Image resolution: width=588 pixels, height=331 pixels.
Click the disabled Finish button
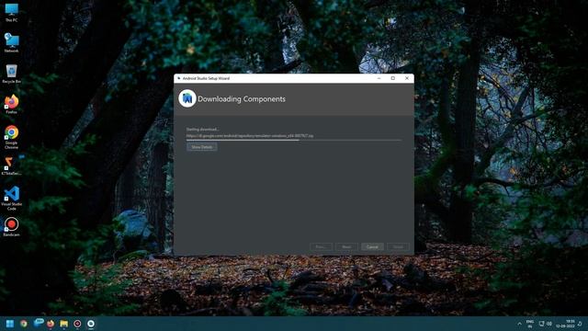click(x=398, y=246)
